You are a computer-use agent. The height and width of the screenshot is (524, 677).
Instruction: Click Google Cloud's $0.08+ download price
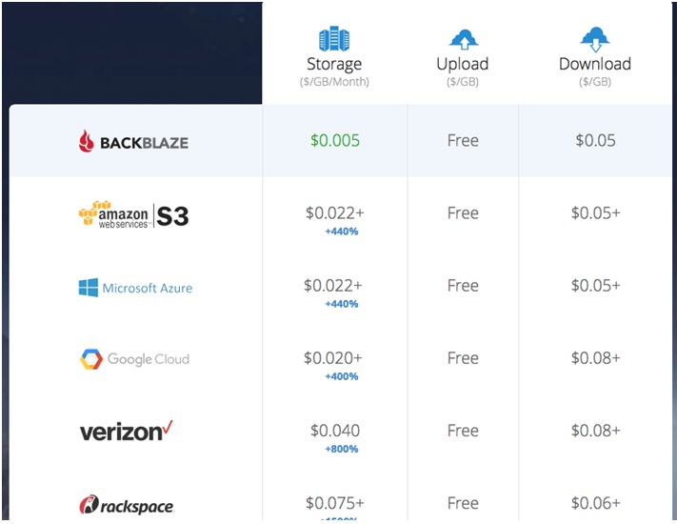(596, 357)
